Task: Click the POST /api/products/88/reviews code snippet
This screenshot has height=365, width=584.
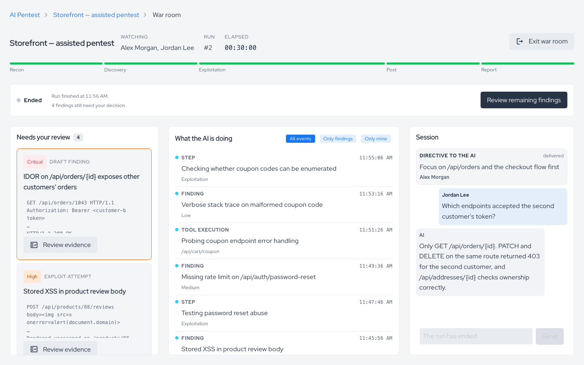Action: (x=84, y=320)
